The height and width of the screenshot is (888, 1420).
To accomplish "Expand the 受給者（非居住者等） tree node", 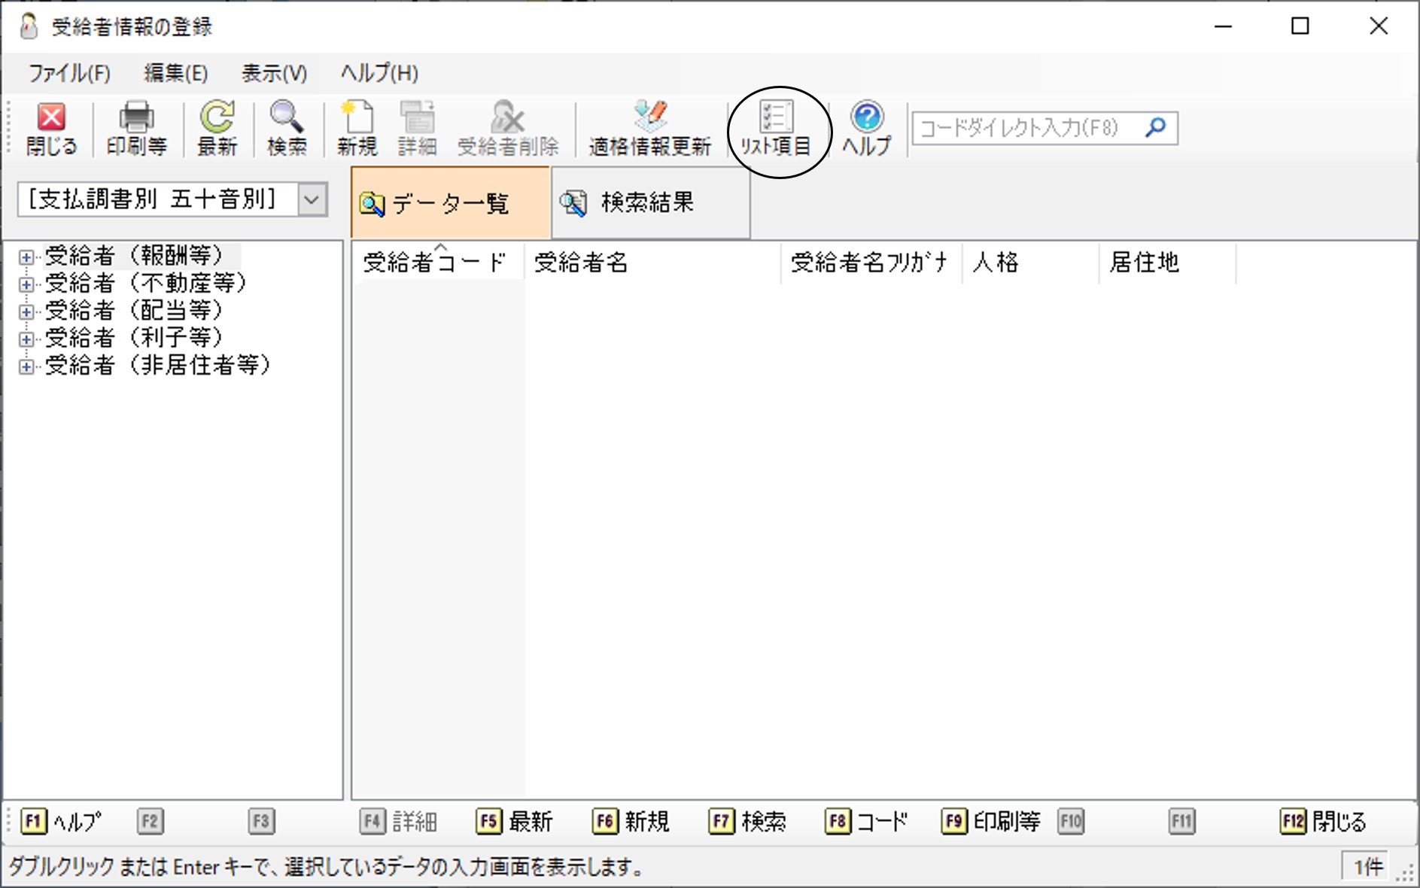I will 26,366.
